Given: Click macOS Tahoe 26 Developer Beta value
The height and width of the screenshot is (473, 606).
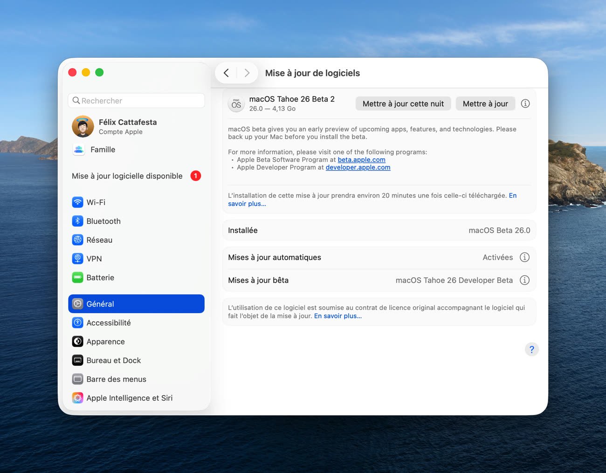Looking at the screenshot, I should tap(454, 280).
